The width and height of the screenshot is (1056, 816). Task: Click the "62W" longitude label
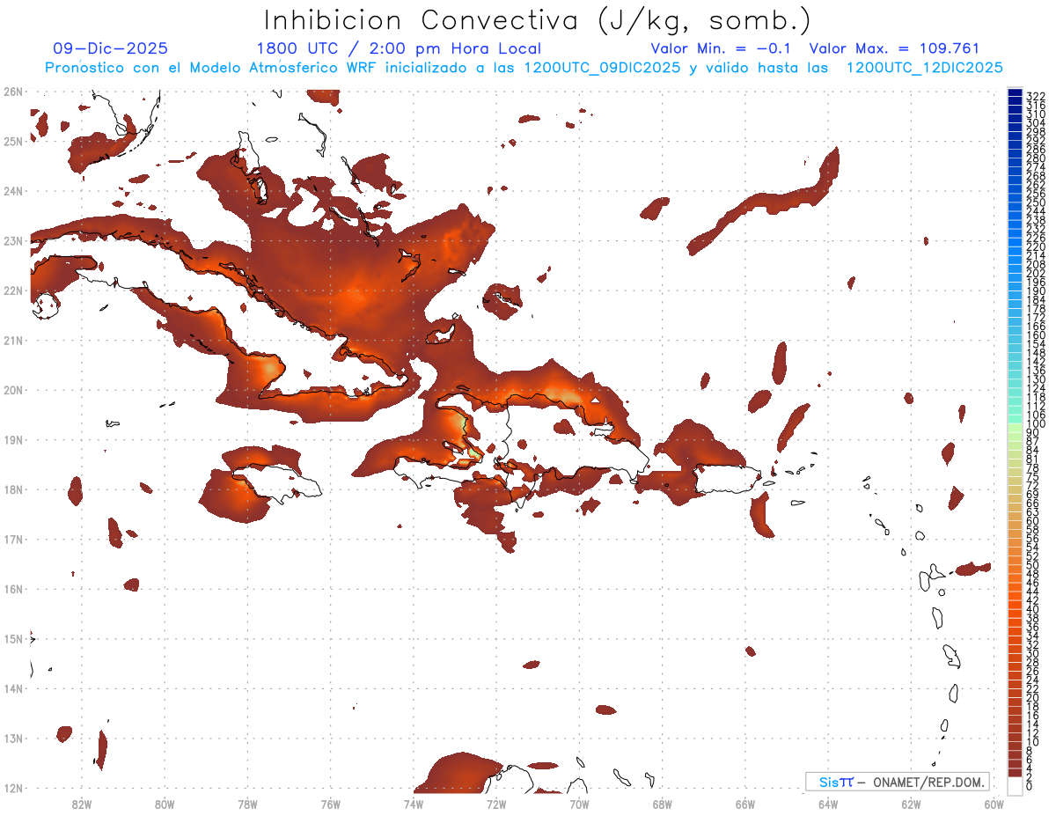[911, 804]
